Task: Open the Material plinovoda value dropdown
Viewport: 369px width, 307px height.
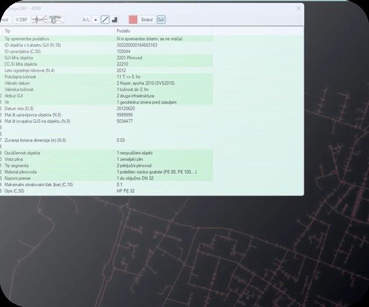Action: pyautogui.click(x=156, y=172)
